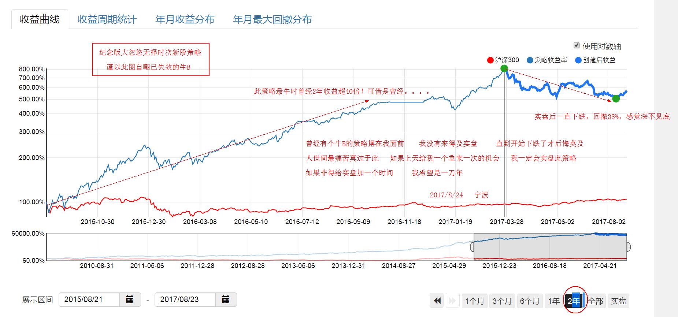Click the rewind double-arrow button

(x=437, y=301)
